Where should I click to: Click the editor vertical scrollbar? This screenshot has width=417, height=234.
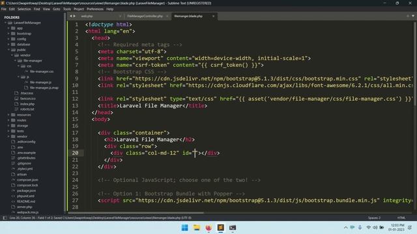[x=415, y=64]
